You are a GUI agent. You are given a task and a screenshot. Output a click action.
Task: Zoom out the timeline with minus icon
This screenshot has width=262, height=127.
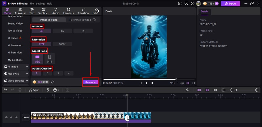point(231,90)
